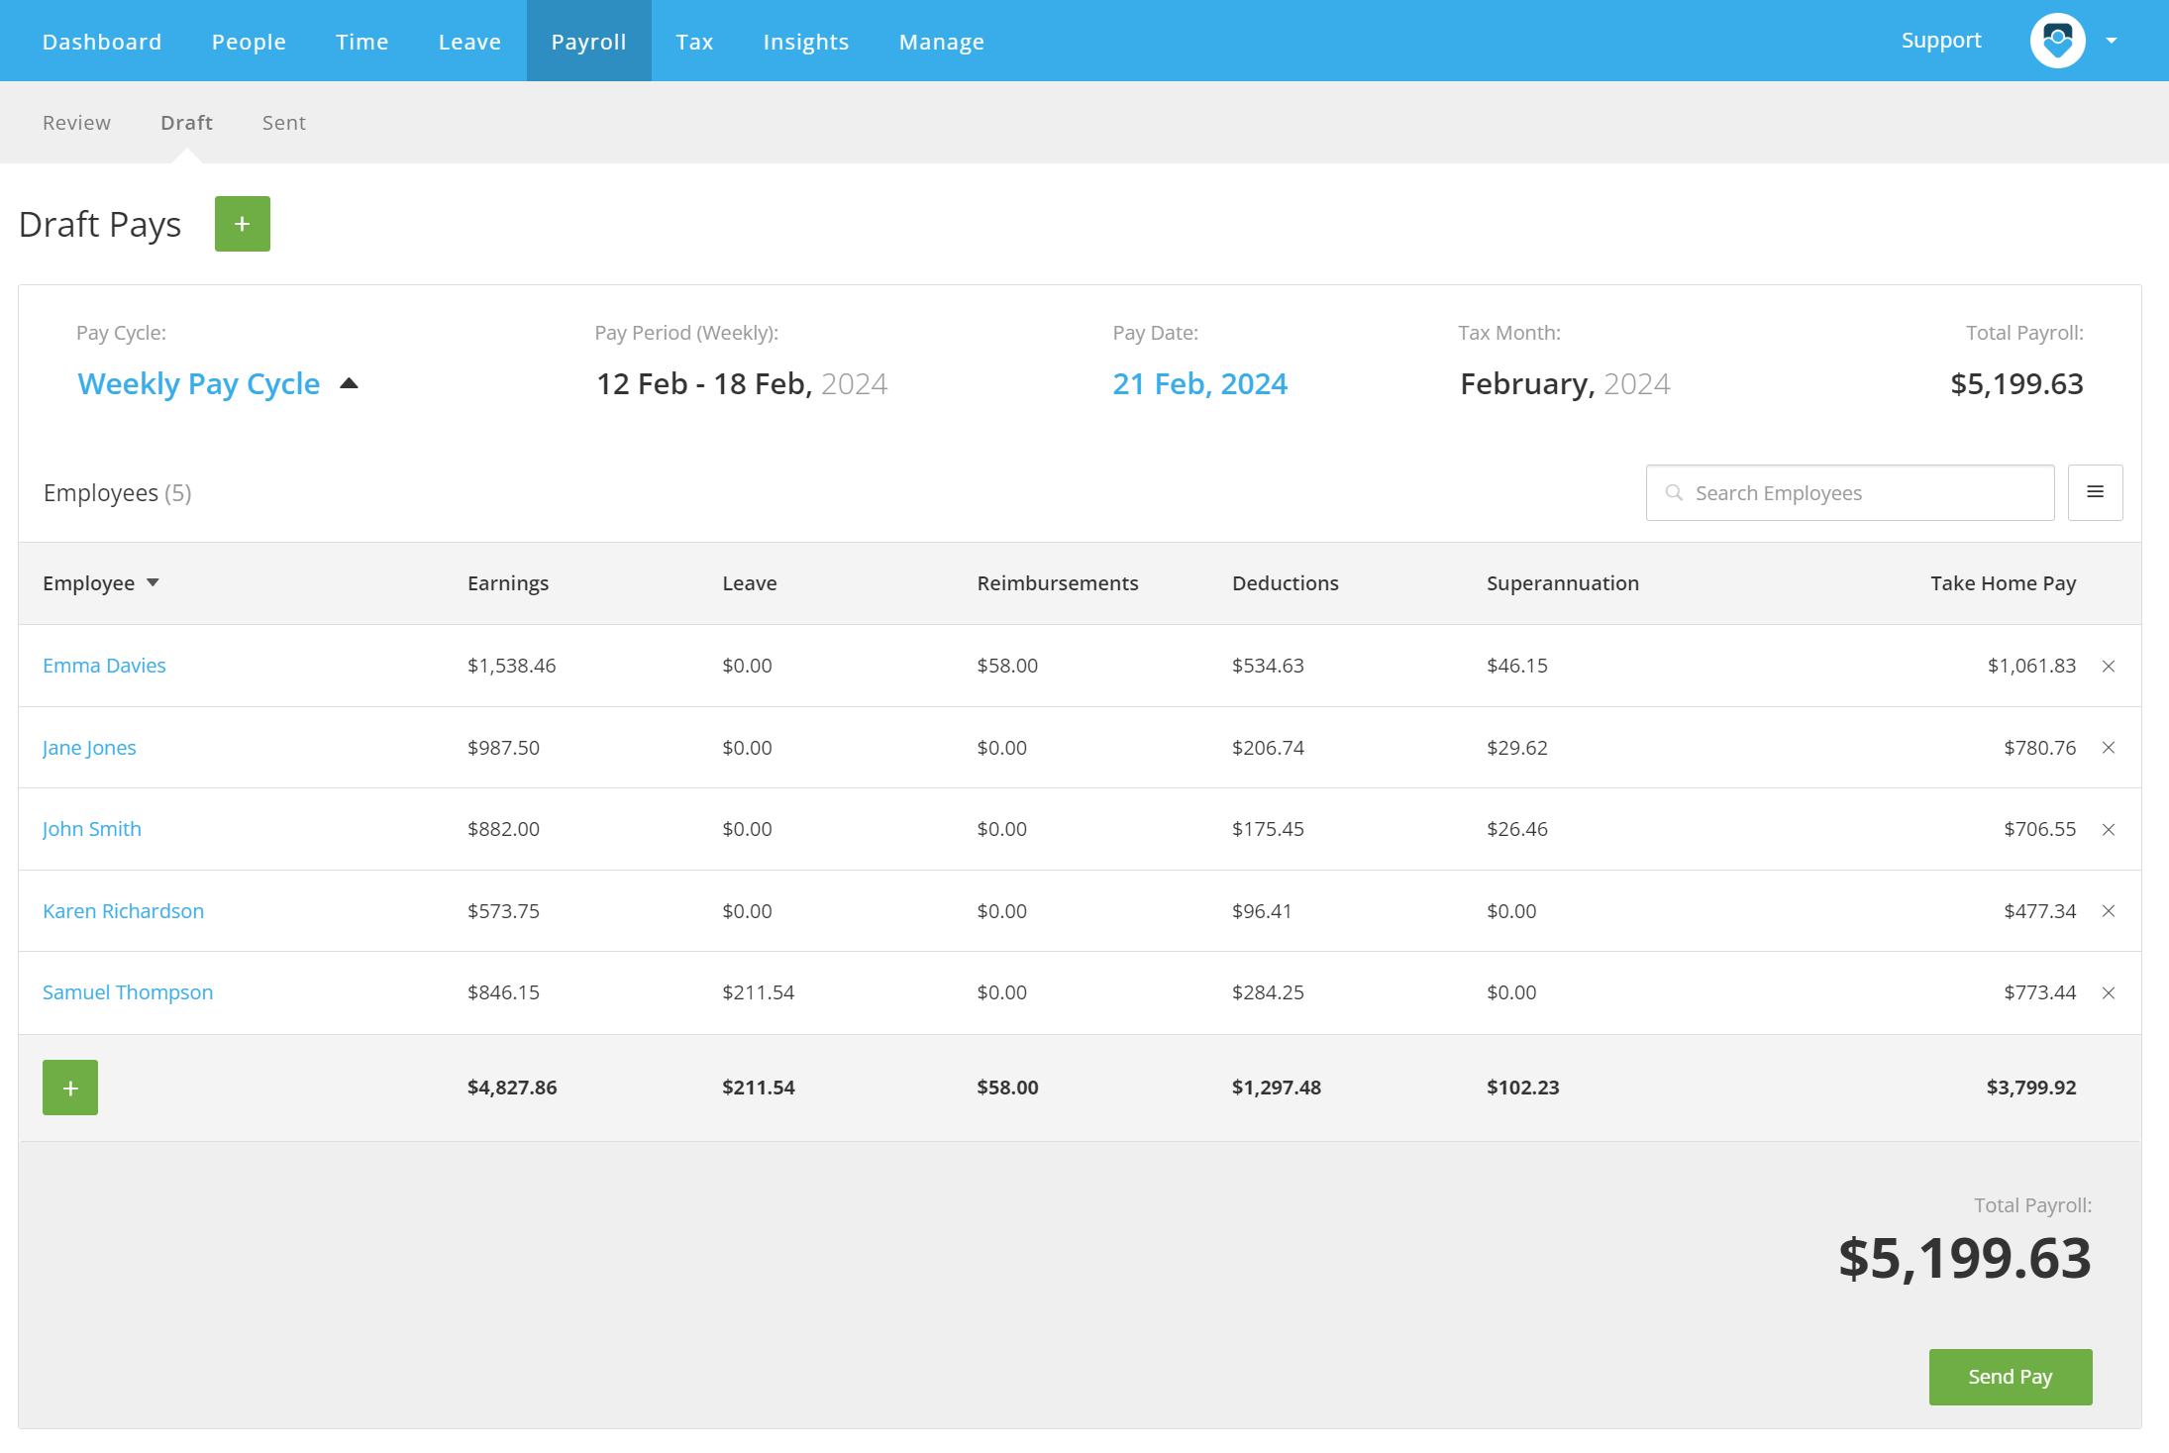Click the profile avatar icon in the top bar
This screenshot has height=1453, width=2169.
click(2059, 40)
